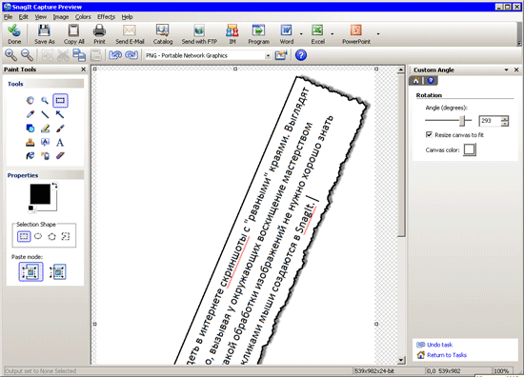Click the Canvas color swatch
Image resolution: width=524 pixels, height=377 pixels.
pyautogui.click(x=470, y=149)
